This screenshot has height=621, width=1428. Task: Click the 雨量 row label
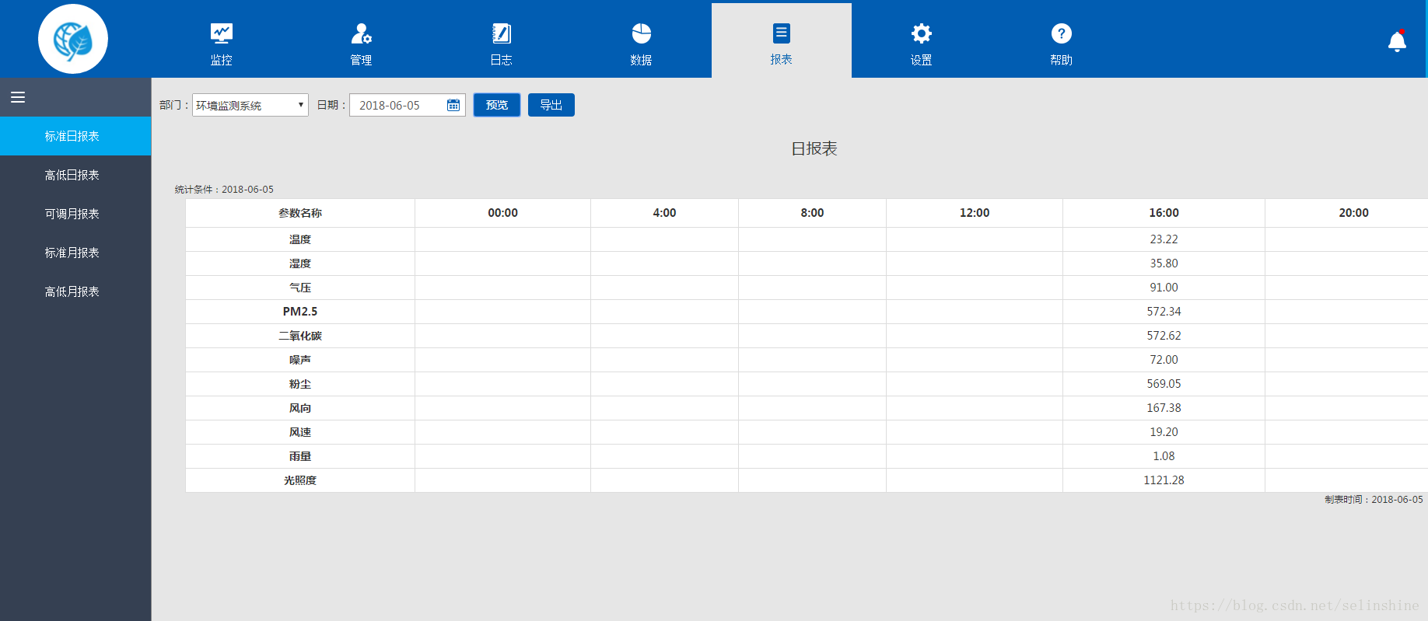point(300,456)
